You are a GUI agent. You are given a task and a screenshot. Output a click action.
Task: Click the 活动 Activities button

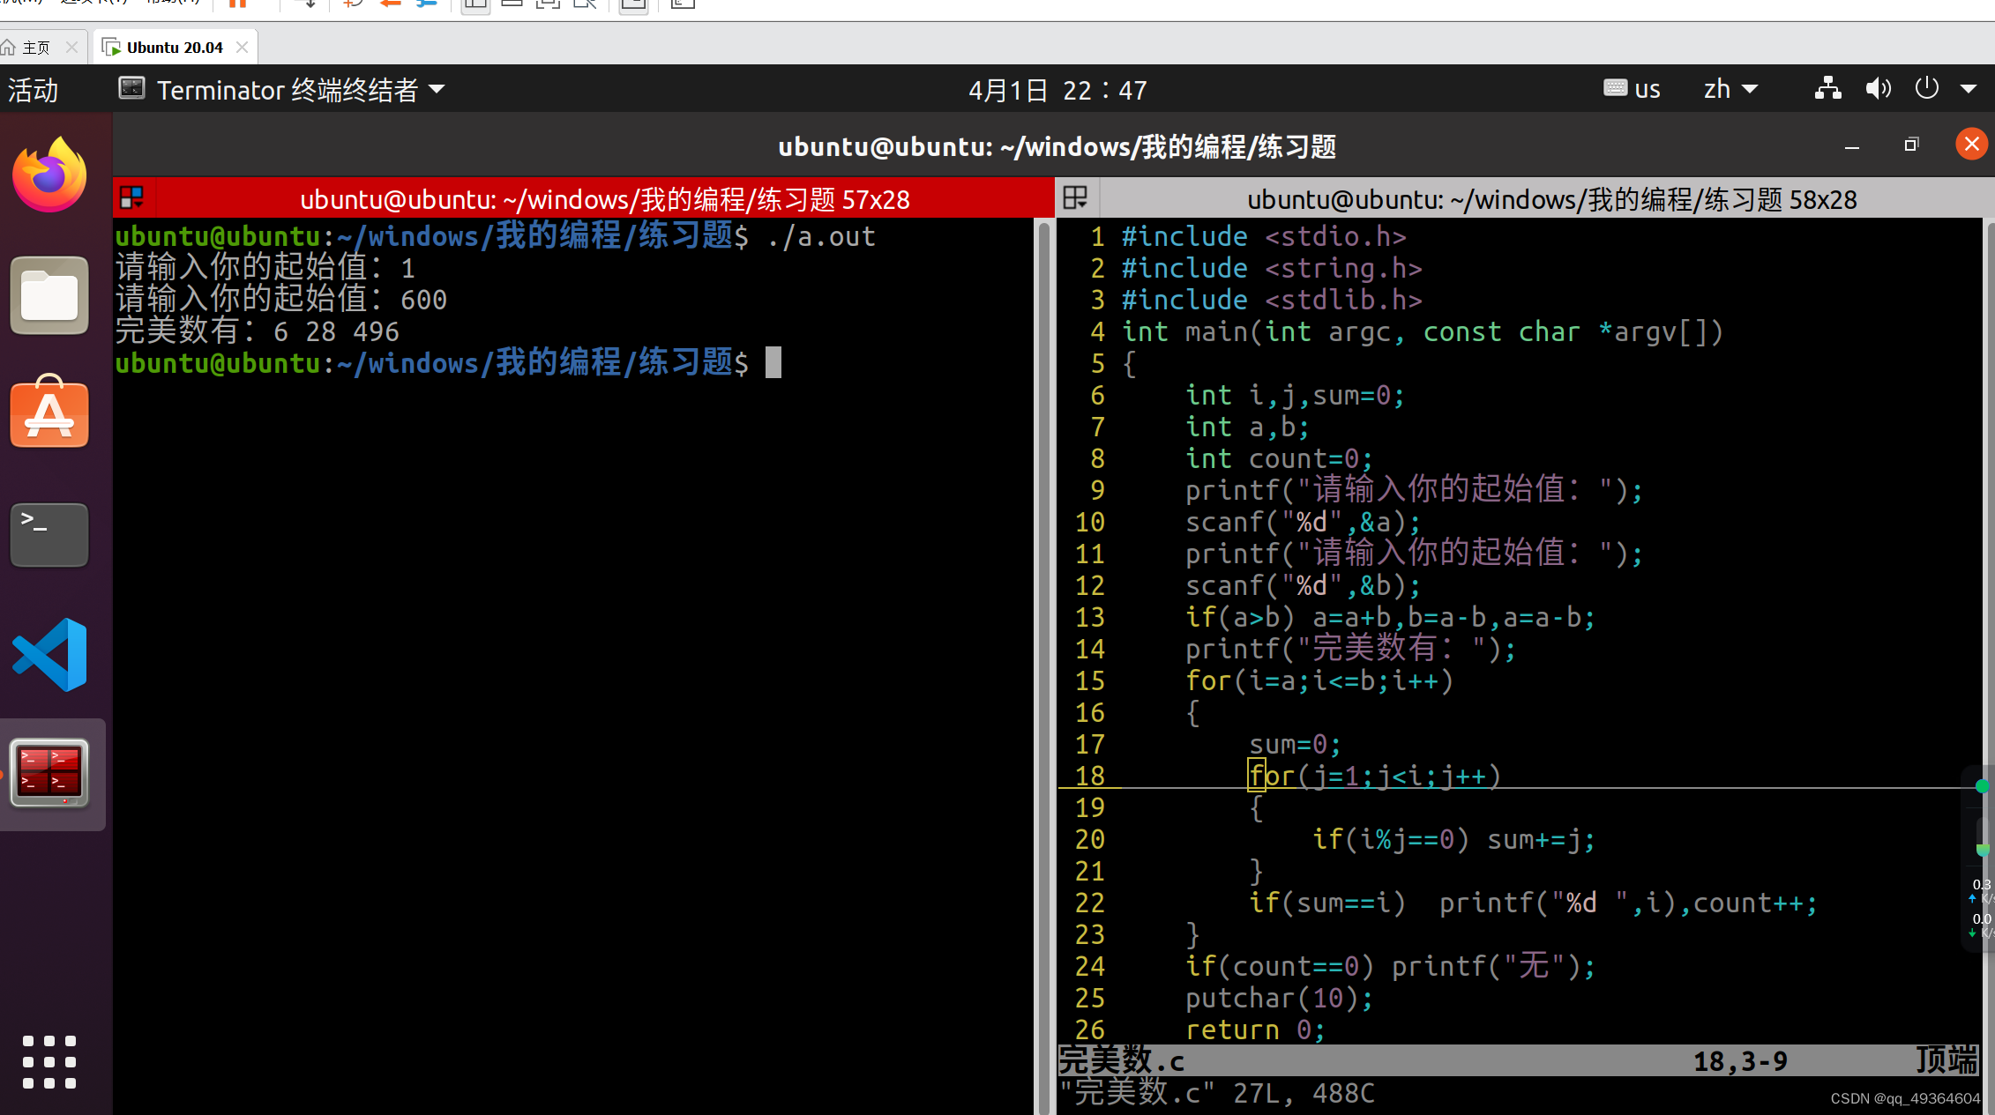(33, 90)
